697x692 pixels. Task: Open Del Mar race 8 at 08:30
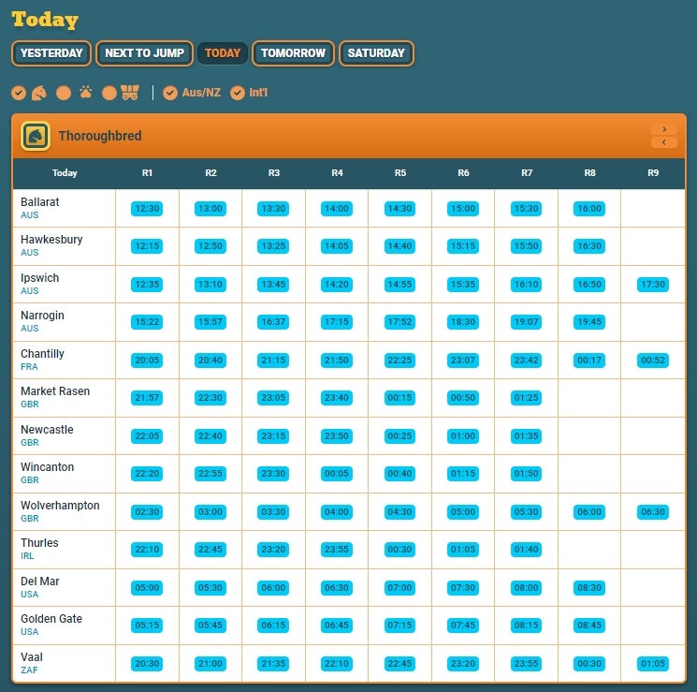[x=589, y=588]
